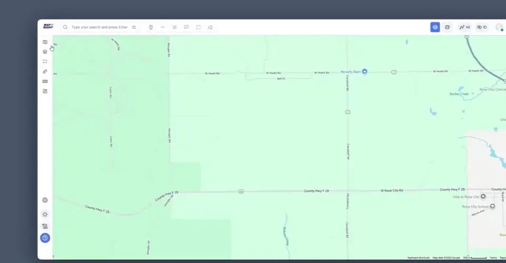
Task: Click the money bill icon in sidebar
Action: tap(45, 82)
